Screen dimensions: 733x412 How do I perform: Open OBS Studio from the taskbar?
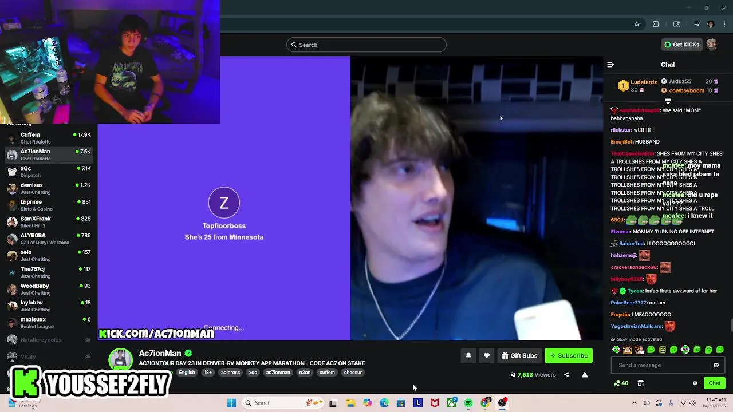pyautogui.click(x=502, y=403)
